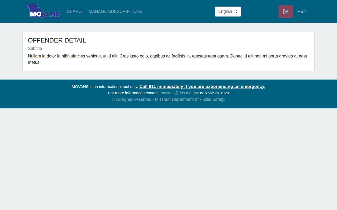Open the SEARCH navigation item
The image size is (337, 210).
[x=76, y=12]
